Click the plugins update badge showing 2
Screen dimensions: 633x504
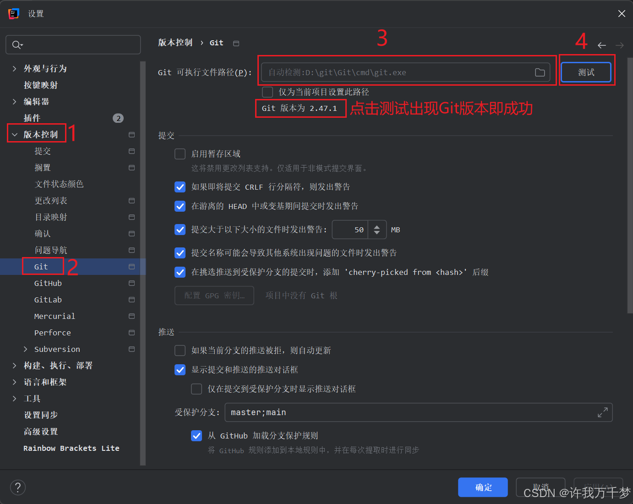[x=118, y=118]
